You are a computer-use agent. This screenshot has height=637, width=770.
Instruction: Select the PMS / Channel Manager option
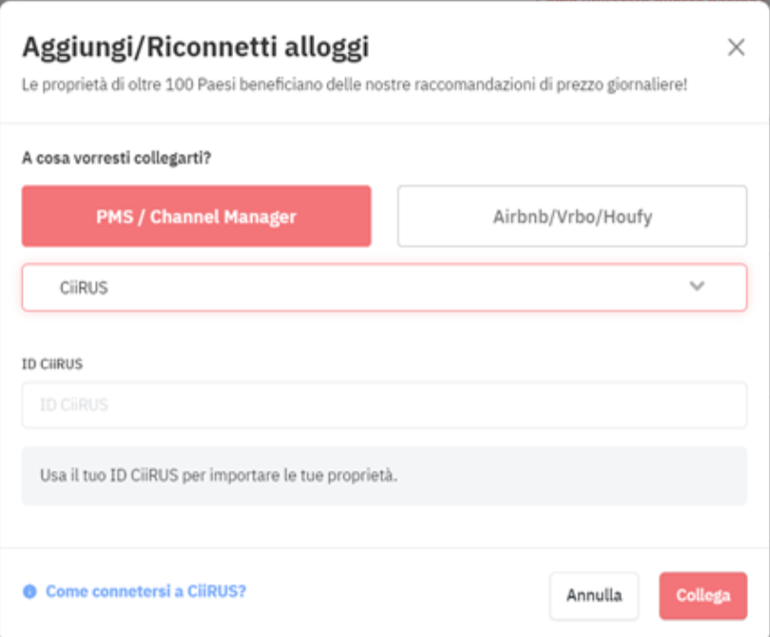(x=196, y=216)
